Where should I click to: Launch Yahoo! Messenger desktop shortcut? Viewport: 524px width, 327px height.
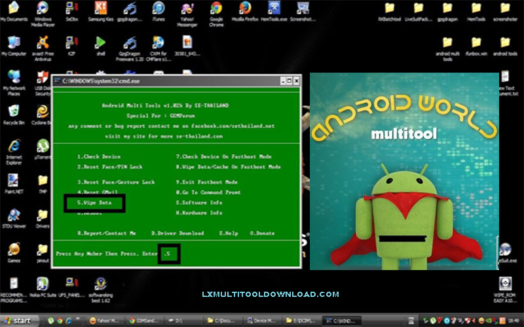(187, 14)
